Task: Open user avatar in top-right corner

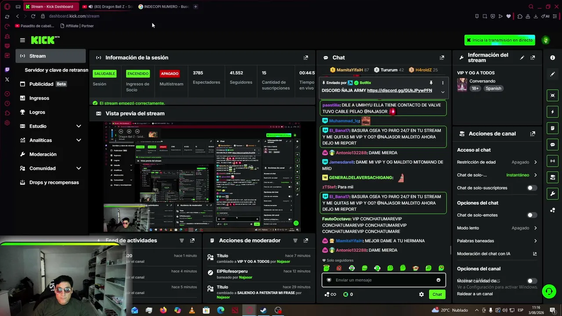Action: click(546, 40)
